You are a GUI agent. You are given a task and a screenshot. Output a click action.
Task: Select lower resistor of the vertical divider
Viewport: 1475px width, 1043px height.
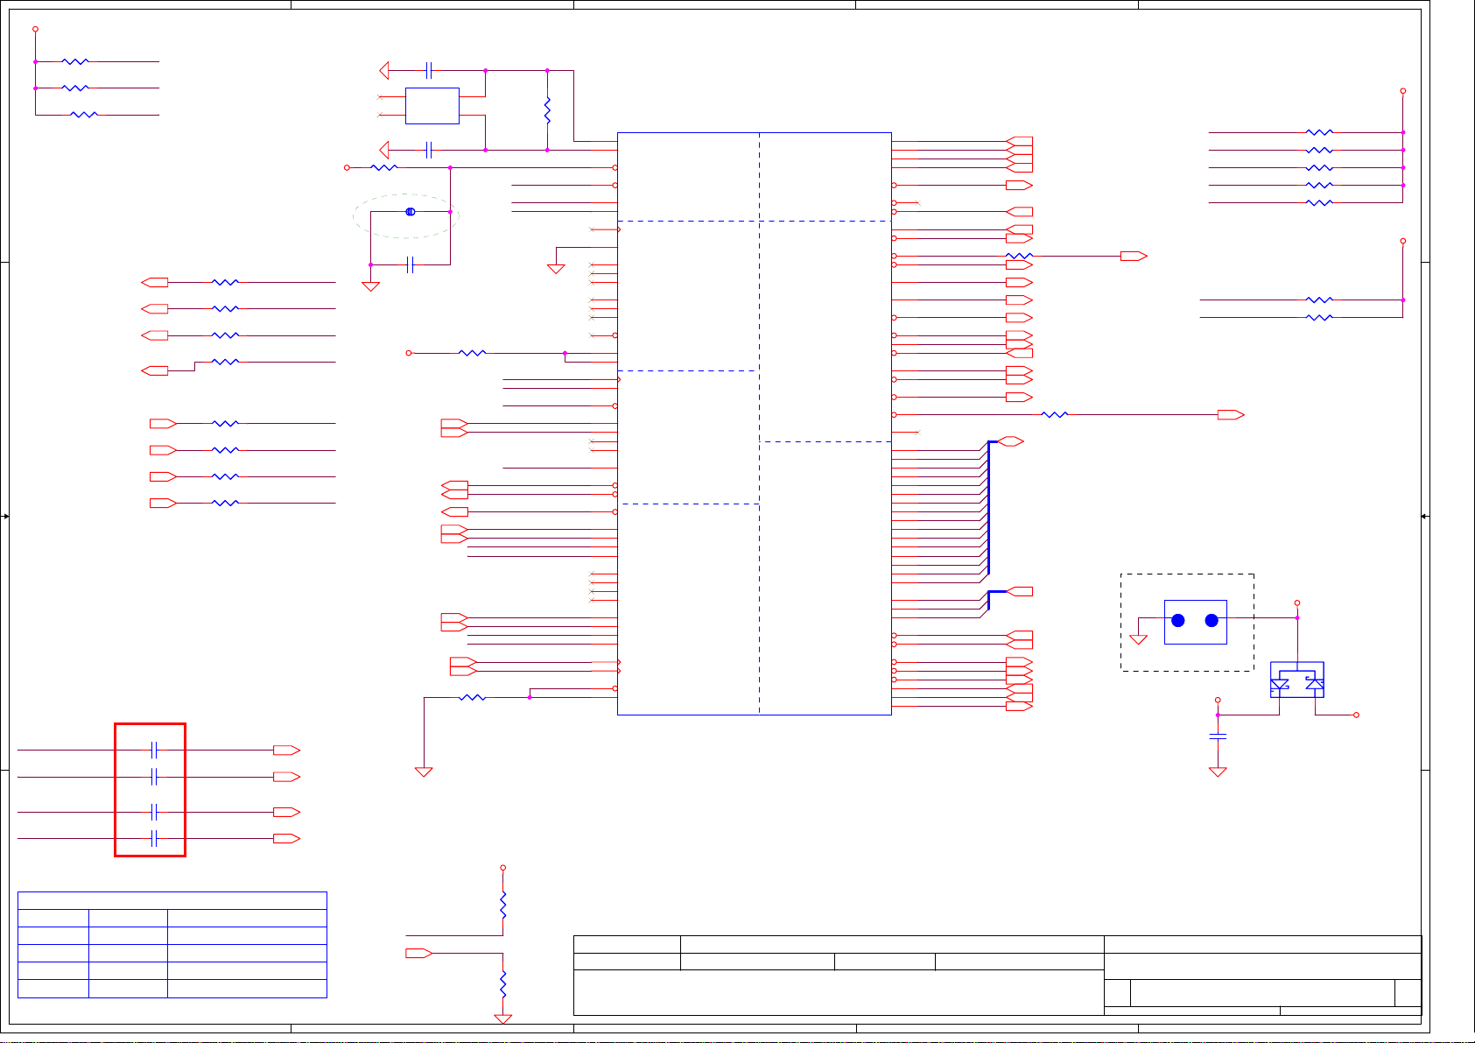[x=503, y=984]
